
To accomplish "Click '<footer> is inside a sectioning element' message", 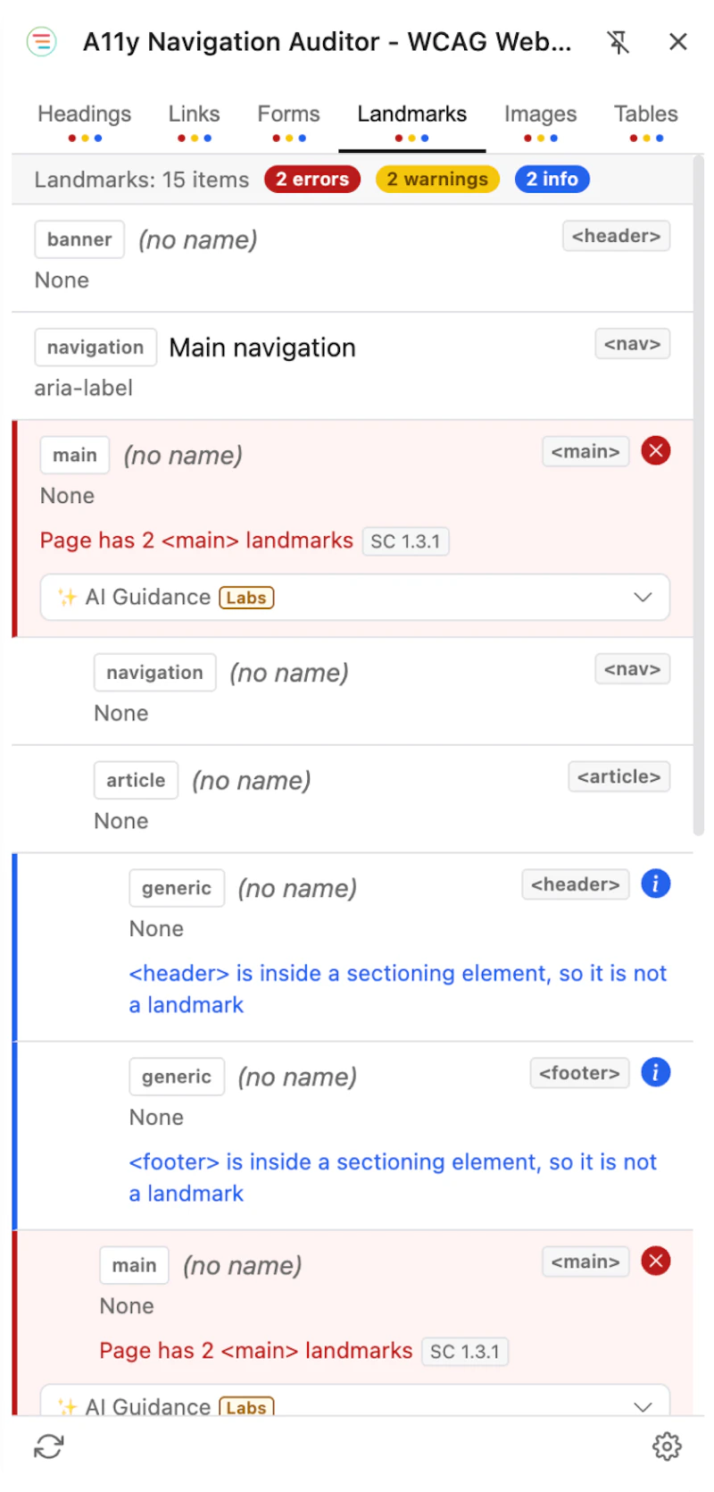I will (393, 1178).
